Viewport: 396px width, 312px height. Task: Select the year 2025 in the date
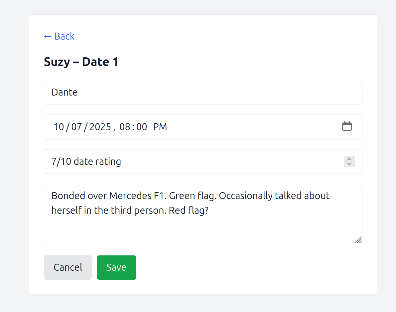tap(100, 127)
